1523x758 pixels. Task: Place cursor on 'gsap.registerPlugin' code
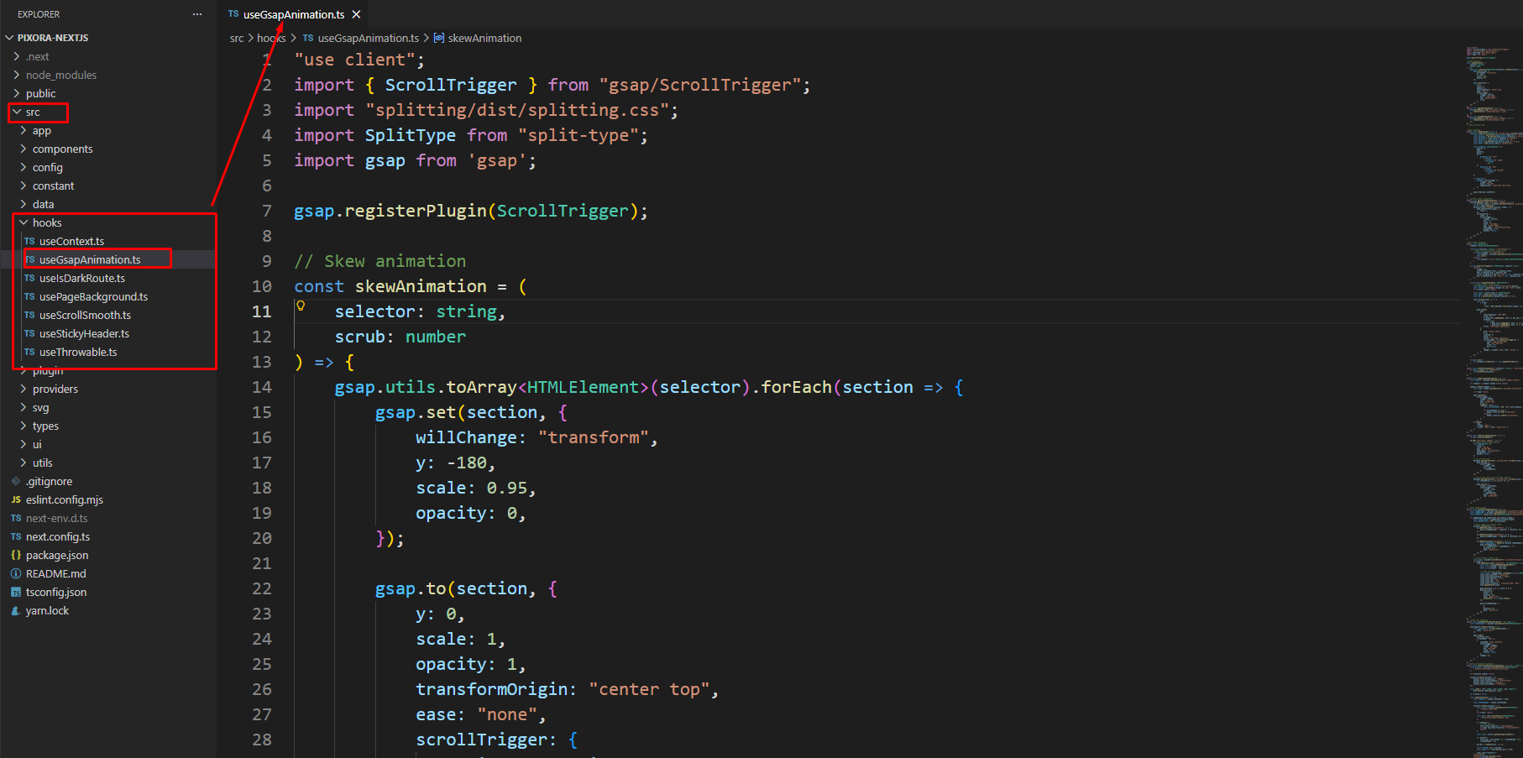390,211
